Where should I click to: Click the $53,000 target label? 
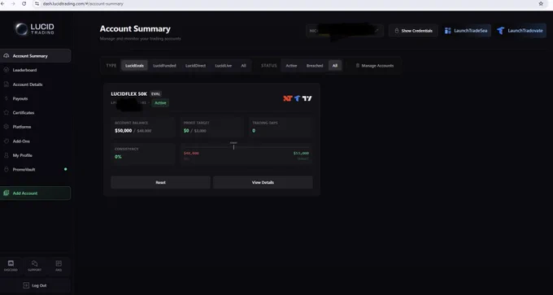pos(301,154)
